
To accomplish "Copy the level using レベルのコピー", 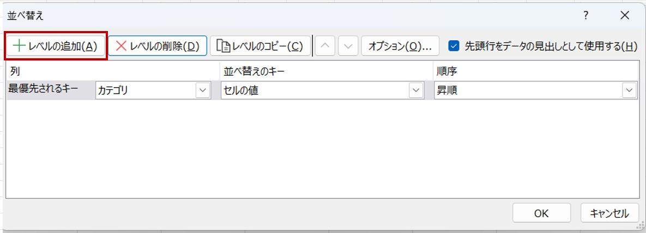I will point(260,46).
